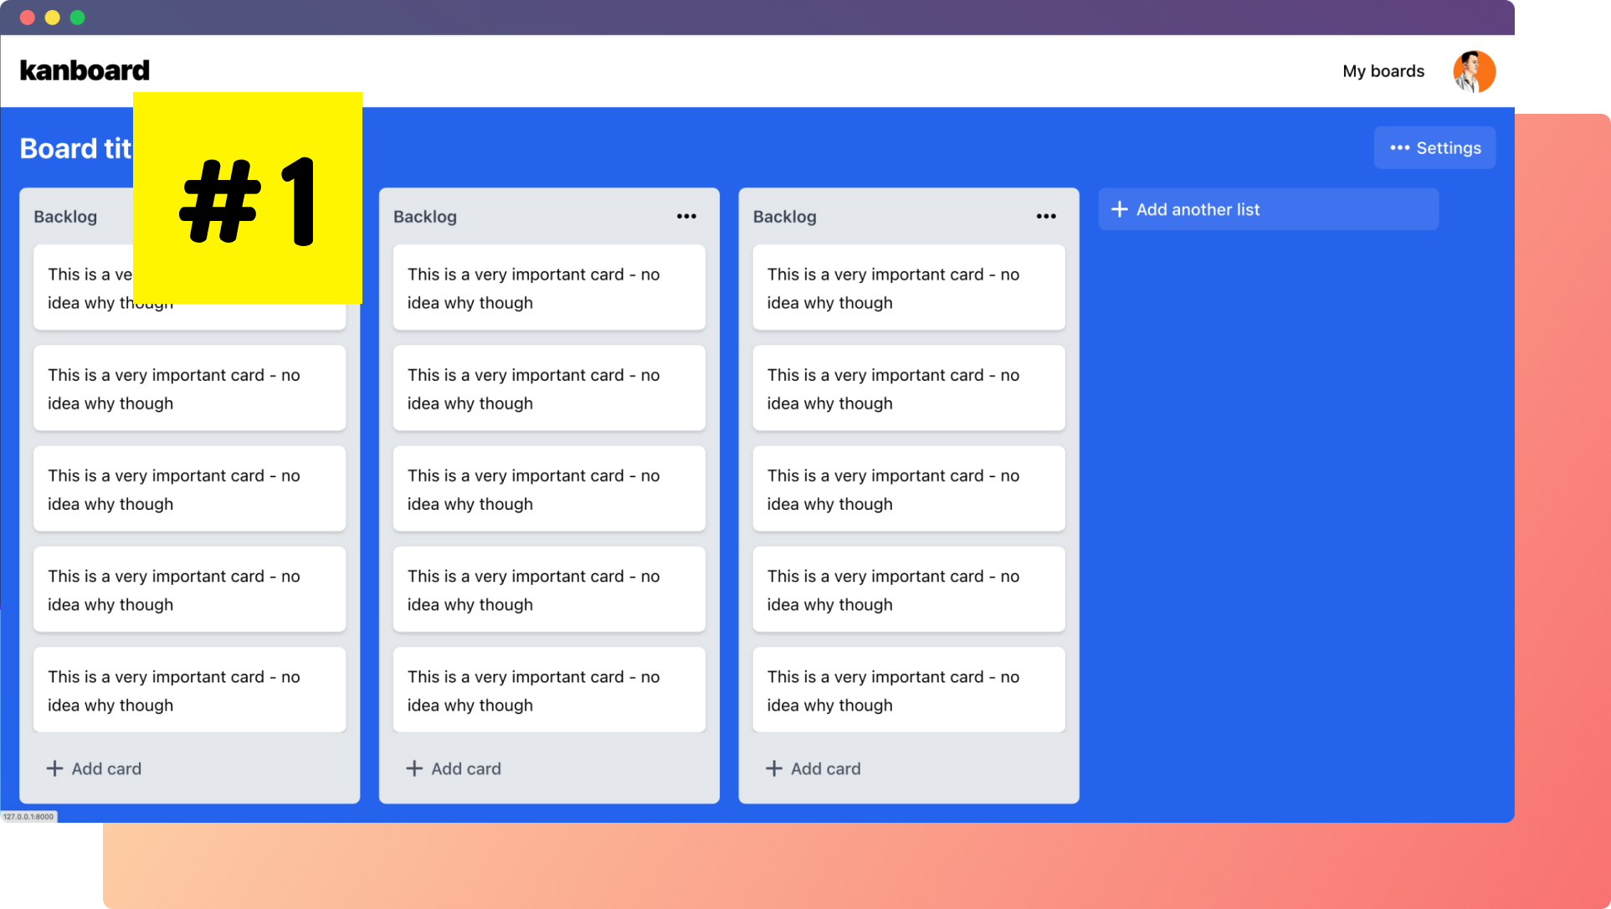
Task: Open the My boards menu item
Action: coord(1383,71)
